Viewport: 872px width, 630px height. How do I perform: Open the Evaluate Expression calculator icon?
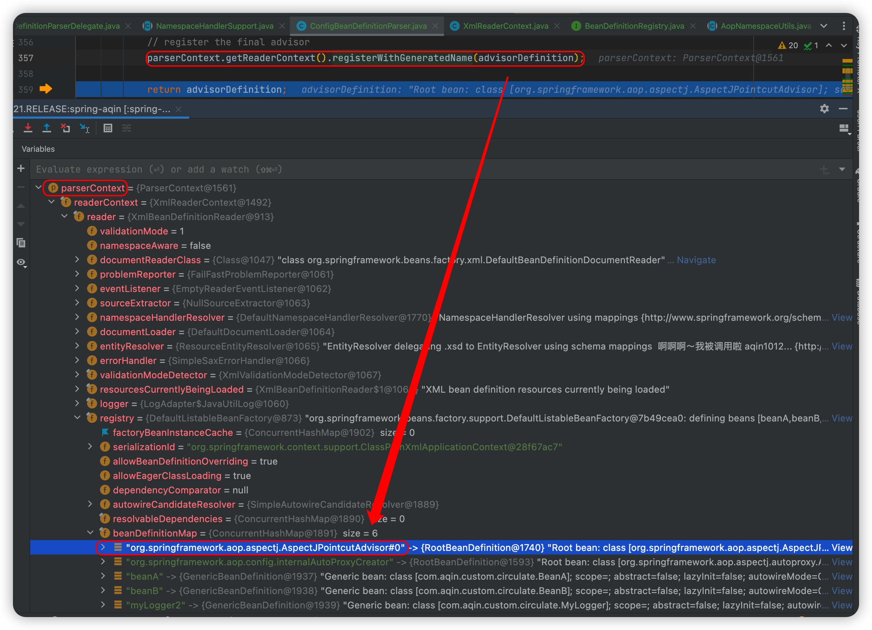click(108, 128)
